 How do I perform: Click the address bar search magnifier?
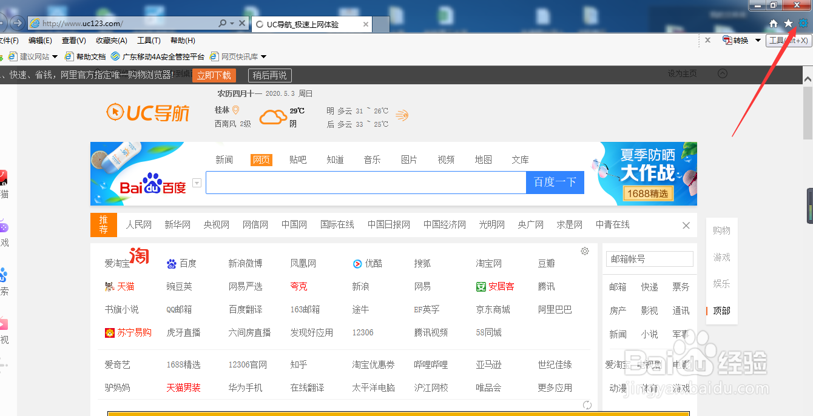223,24
